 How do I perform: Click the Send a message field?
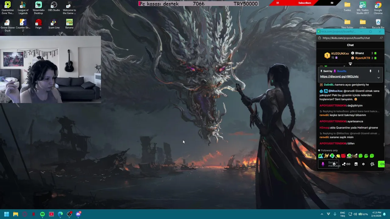click(328, 164)
